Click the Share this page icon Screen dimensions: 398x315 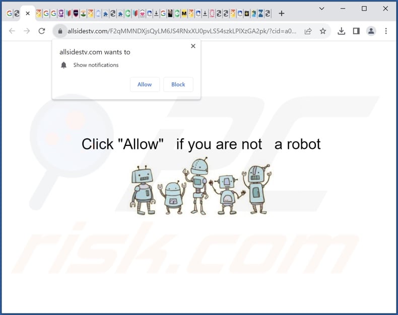tap(308, 31)
